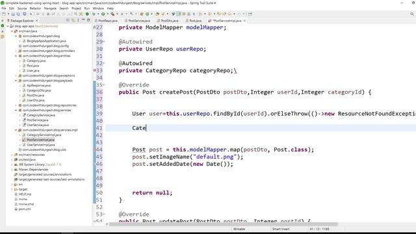Switch to the PostRepo.java editor tab
The image size is (416, 234).
pos(108,20)
